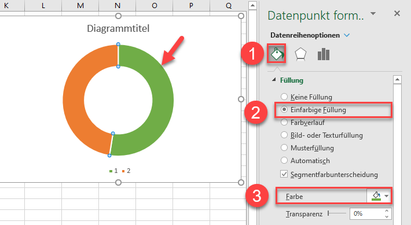Click the pane scrollbar up arrow
This screenshot has width=411, height=225.
point(397,79)
